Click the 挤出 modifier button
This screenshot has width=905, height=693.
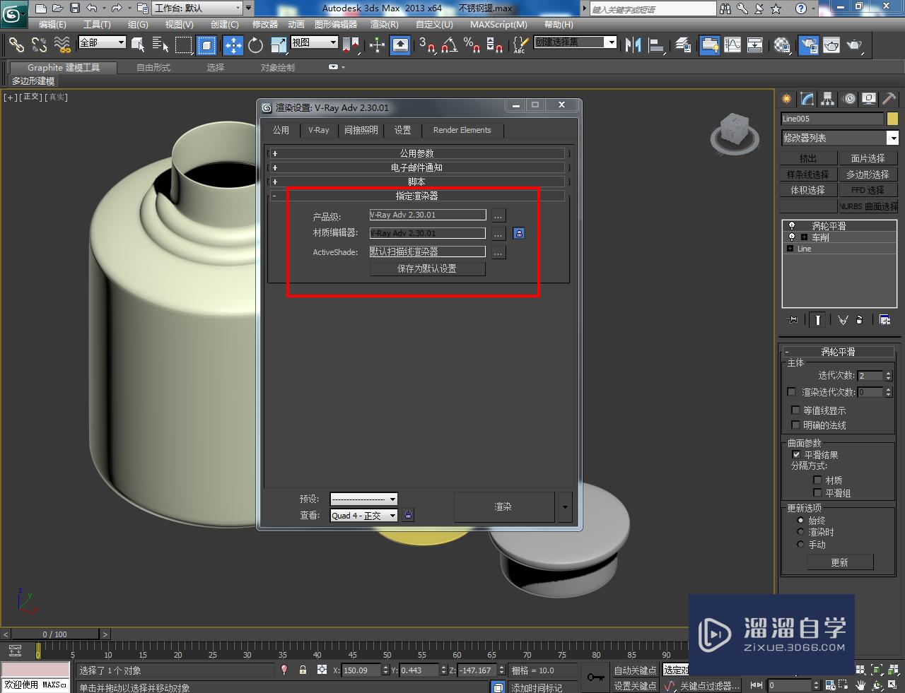point(807,158)
